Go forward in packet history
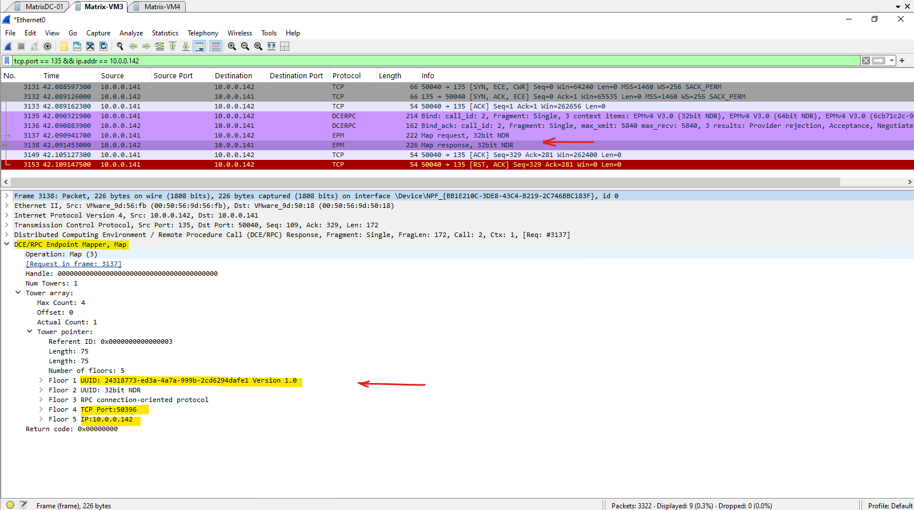The height and width of the screenshot is (510, 914). point(146,46)
